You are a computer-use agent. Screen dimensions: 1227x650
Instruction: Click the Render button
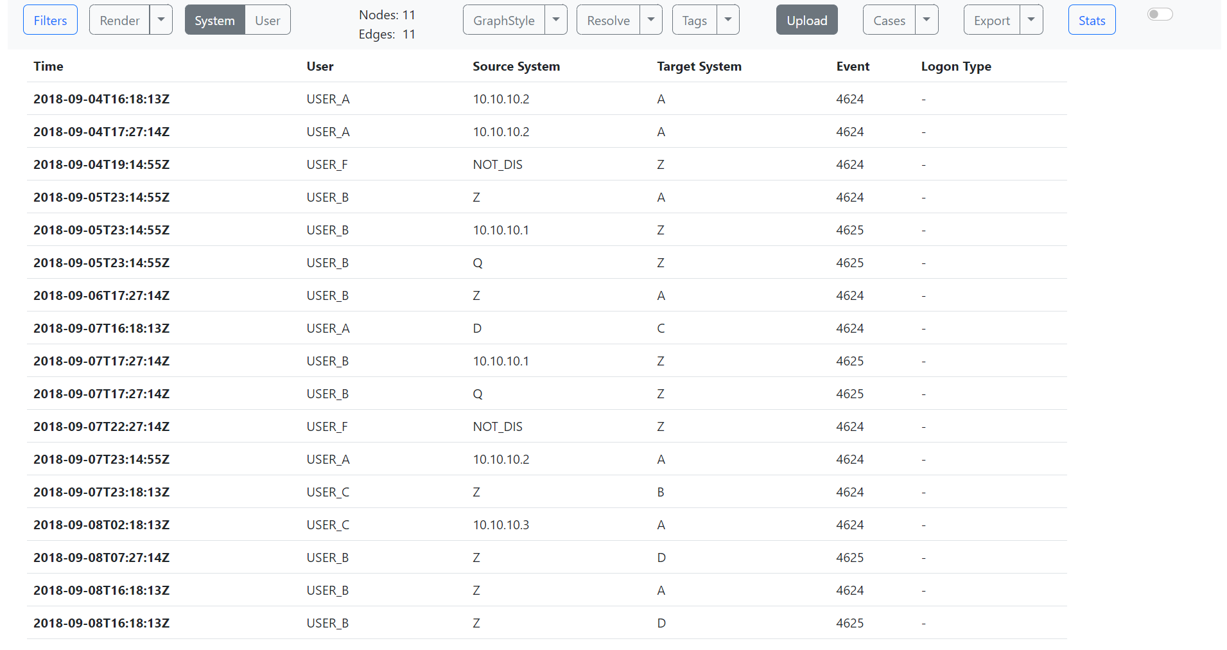click(x=119, y=20)
